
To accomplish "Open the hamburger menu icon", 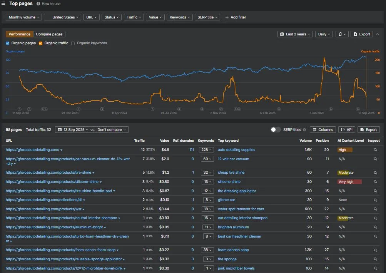I will [3, 3].
